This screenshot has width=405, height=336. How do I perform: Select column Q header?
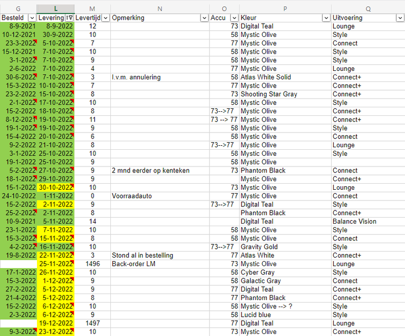tap(368, 9)
